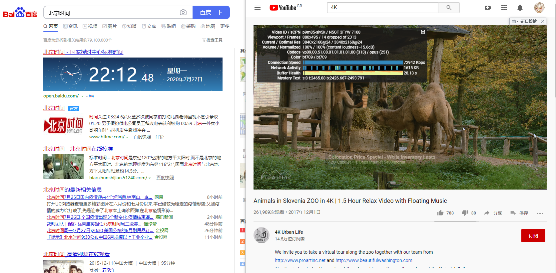Click the 百度一下 search button
The height and width of the screenshot is (273, 556).
click(x=211, y=12)
